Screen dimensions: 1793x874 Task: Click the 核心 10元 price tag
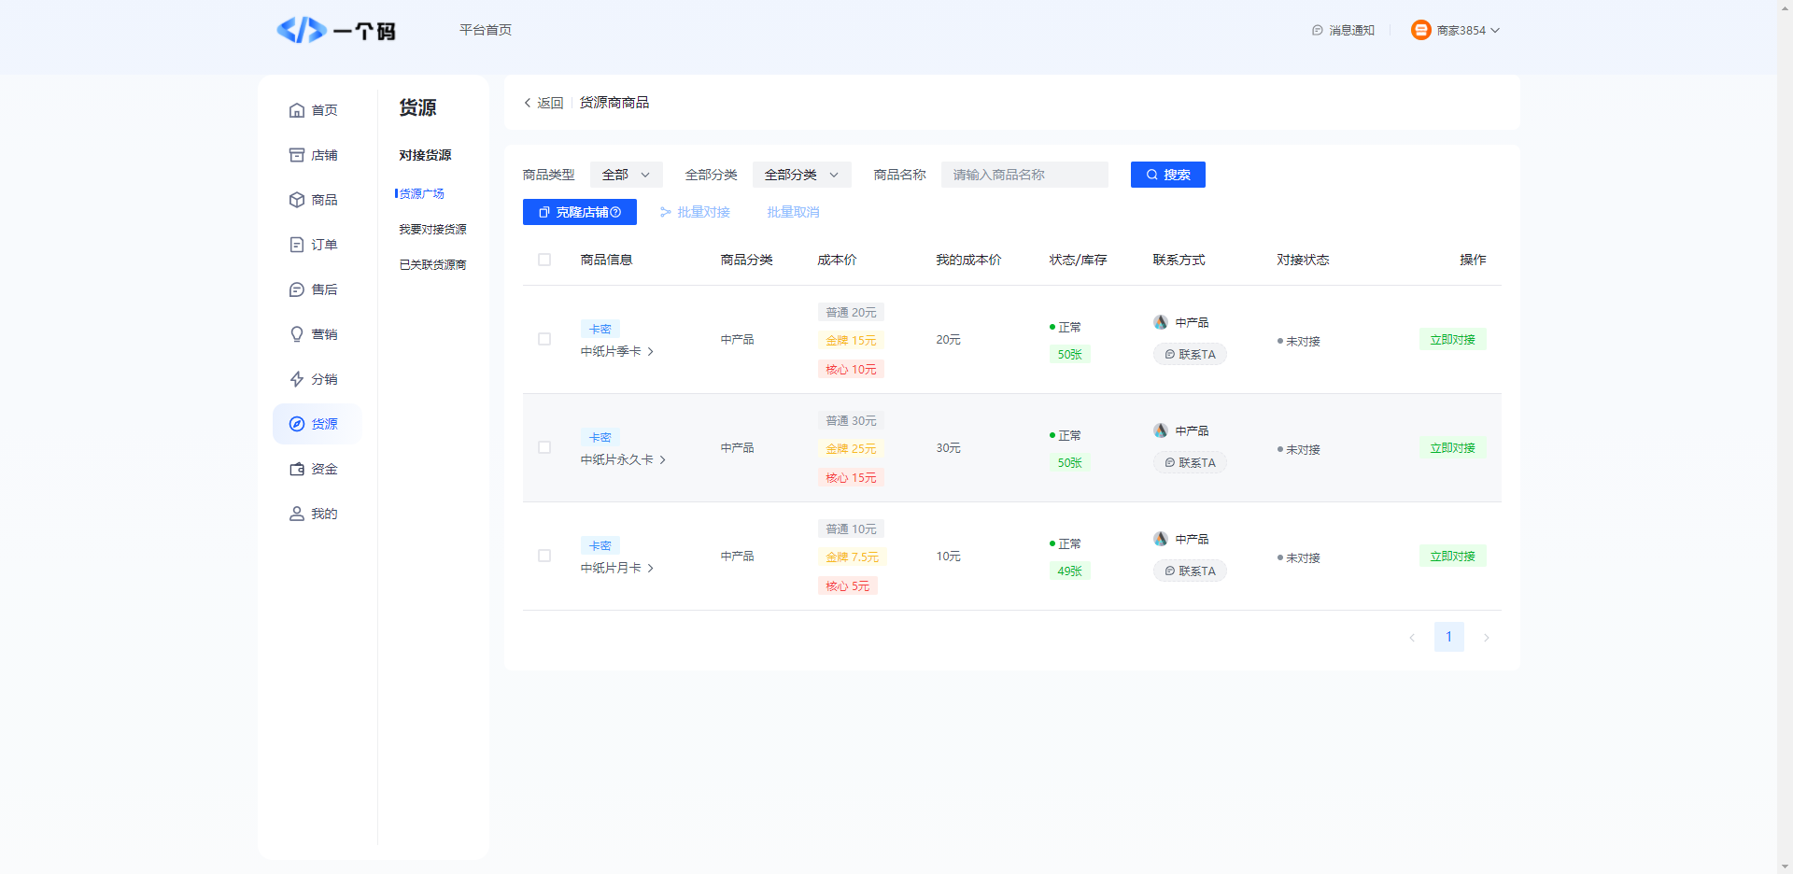[x=851, y=370]
